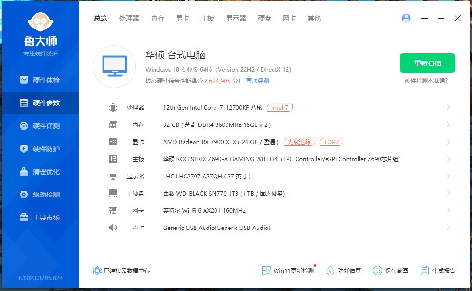This screenshot has height=291, width=472.
Task: Click the 光线追踪 badge
Action: pos(299,142)
